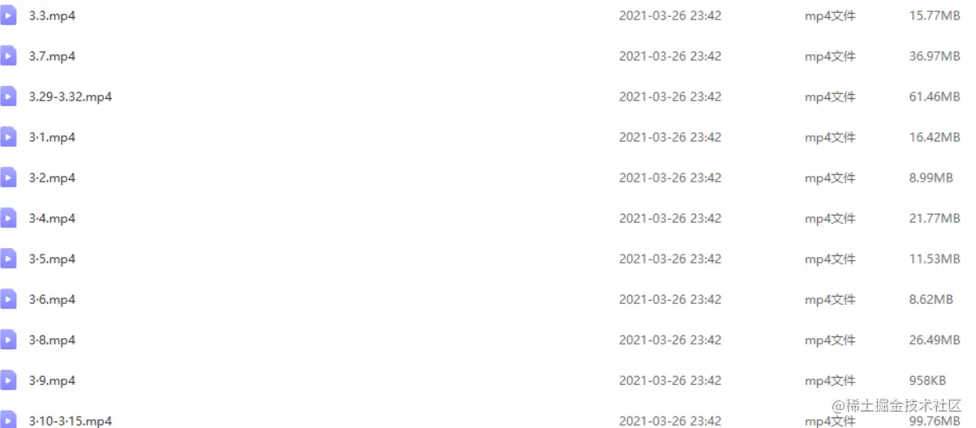
Task: Select the date of 3.7.mp4 row
Action: click(670, 56)
